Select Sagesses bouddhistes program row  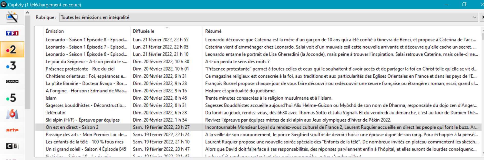point(258,105)
